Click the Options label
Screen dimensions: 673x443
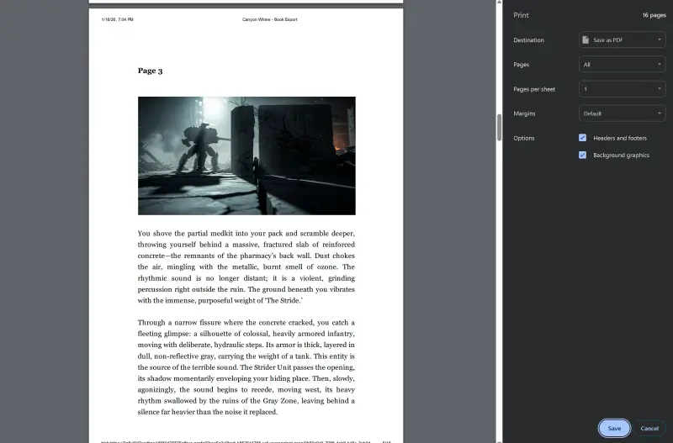pyautogui.click(x=523, y=138)
